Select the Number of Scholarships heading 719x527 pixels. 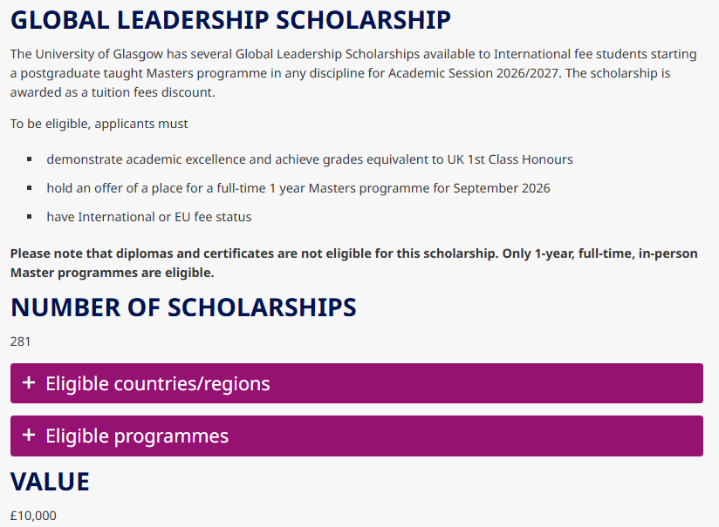(183, 307)
